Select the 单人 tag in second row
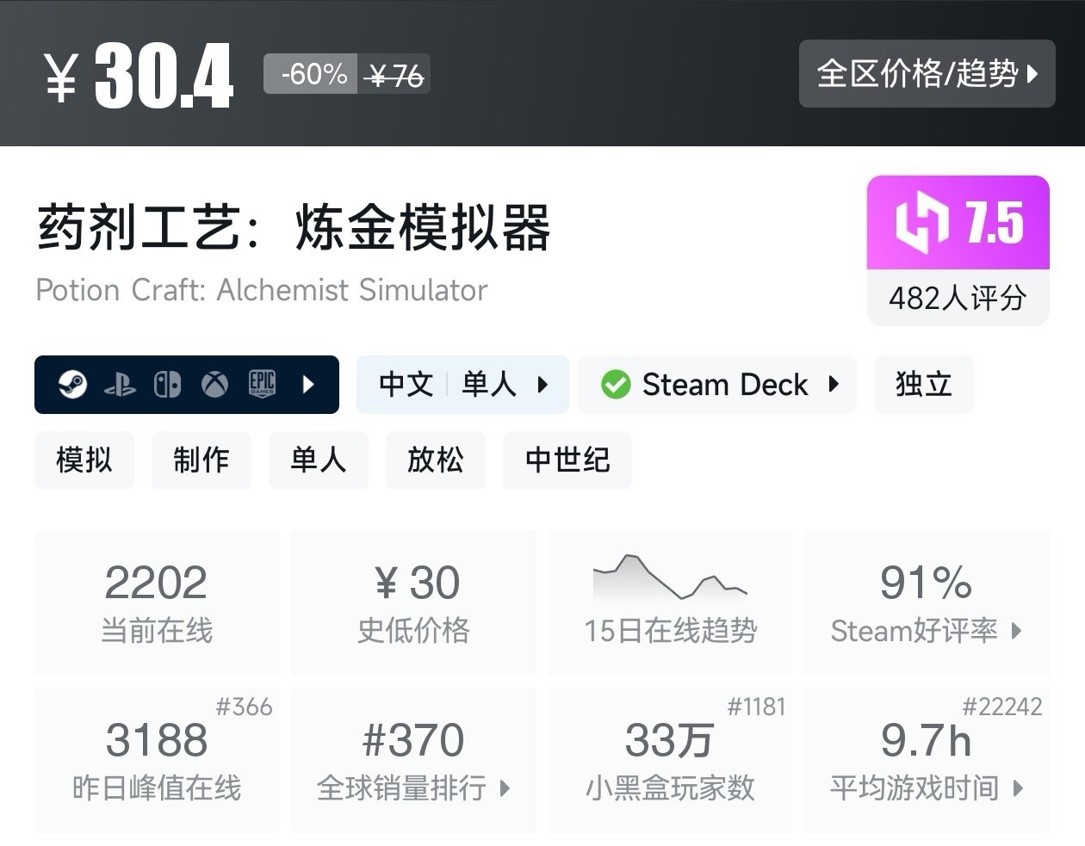Image resolution: width=1085 pixels, height=846 pixels. click(319, 460)
